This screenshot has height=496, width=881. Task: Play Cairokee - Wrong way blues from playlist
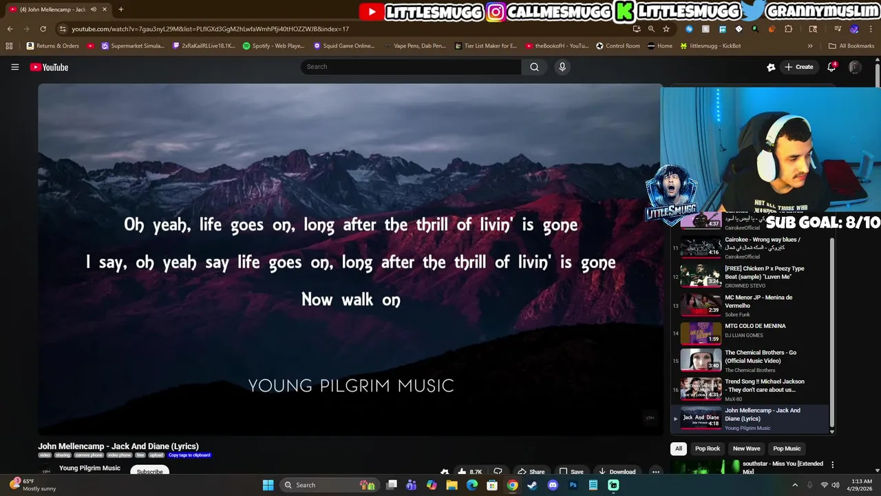[x=750, y=247]
